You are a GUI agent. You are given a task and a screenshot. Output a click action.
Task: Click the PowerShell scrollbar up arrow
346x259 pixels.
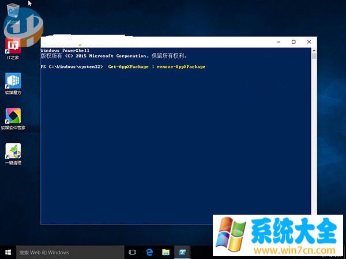[314, 51]
